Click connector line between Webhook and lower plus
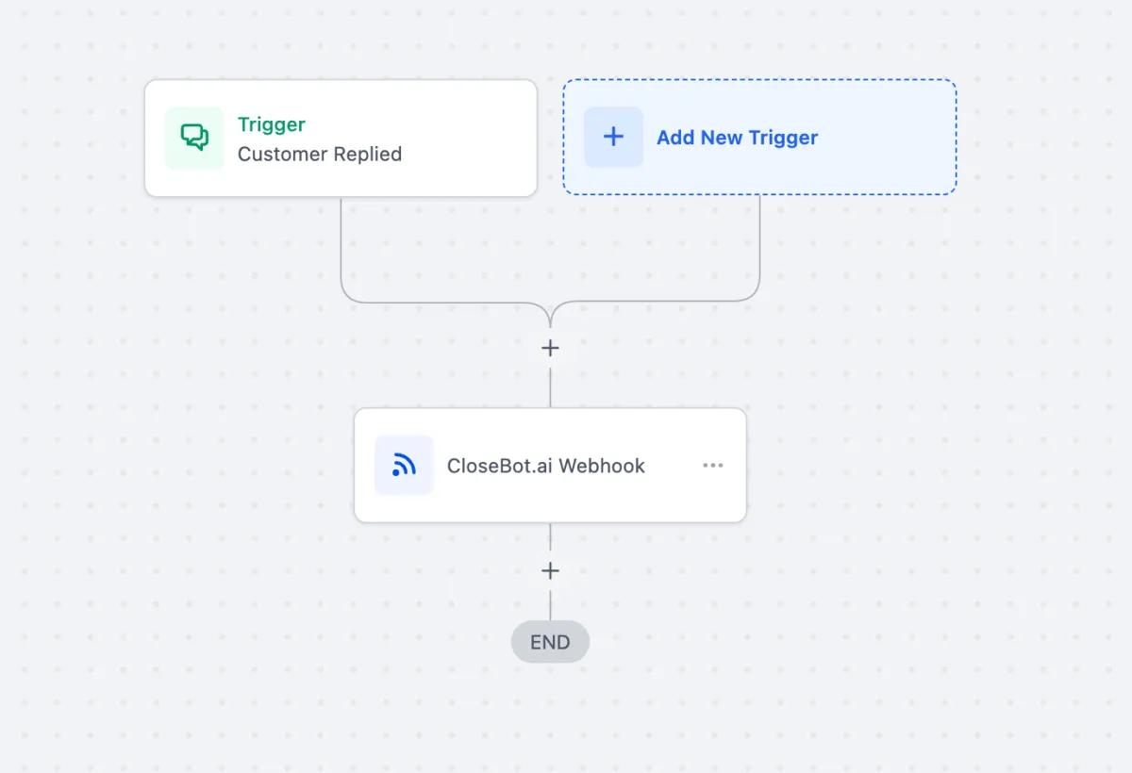 (x=550, y=540)
